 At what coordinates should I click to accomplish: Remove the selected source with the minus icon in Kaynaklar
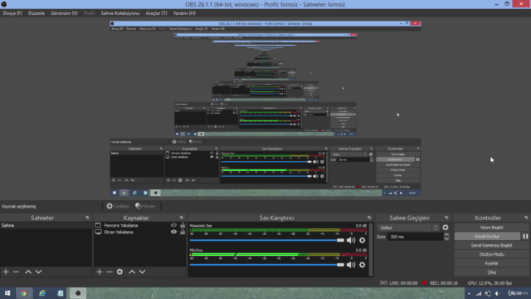point(110,272)
